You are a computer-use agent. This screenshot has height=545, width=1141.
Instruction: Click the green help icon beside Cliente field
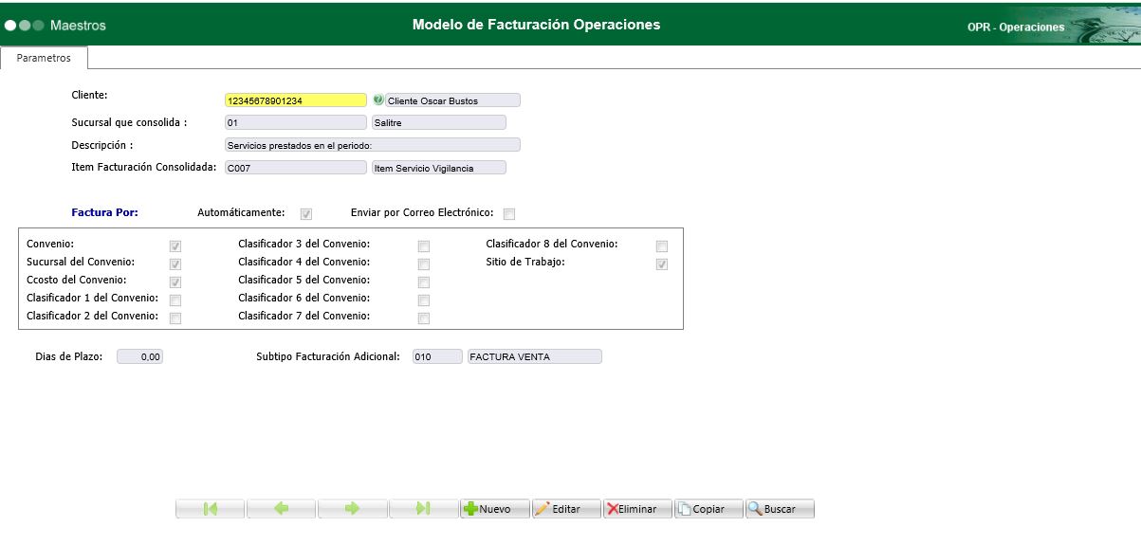tap(378, 100)
